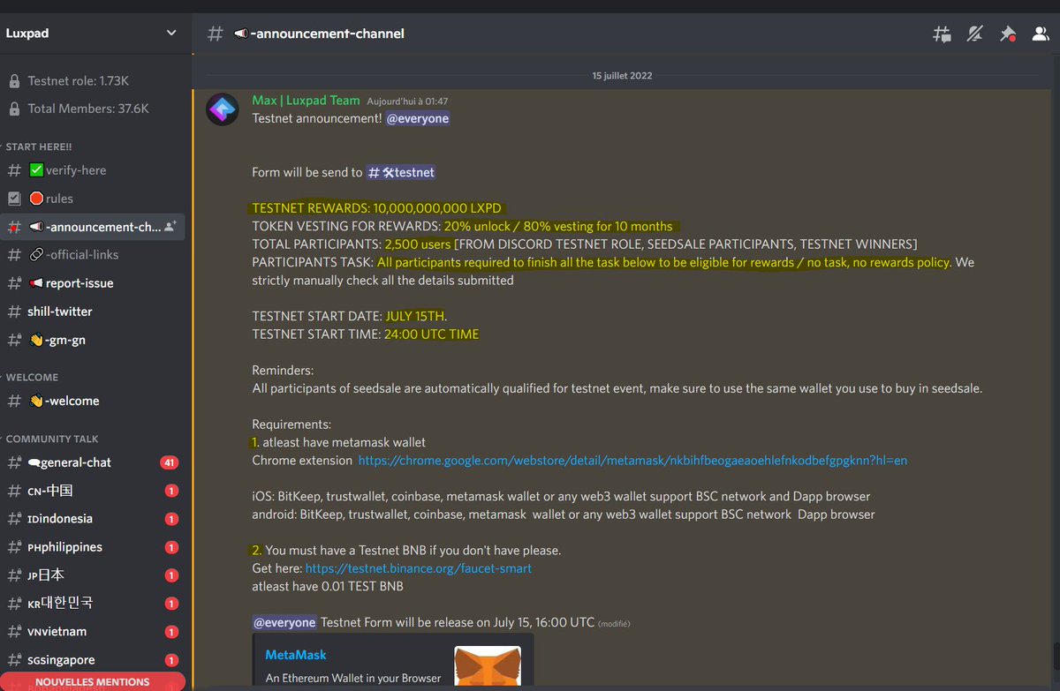Click Max | Luxpad Team username
1060x691 pixels.
click(306, 101)
